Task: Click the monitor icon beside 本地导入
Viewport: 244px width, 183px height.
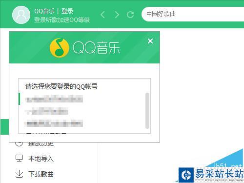Action: click(x=19, y=158)
